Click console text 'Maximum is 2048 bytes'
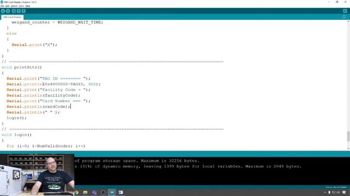This screenshot has height=196, width=350. click(x=272, y=167)
